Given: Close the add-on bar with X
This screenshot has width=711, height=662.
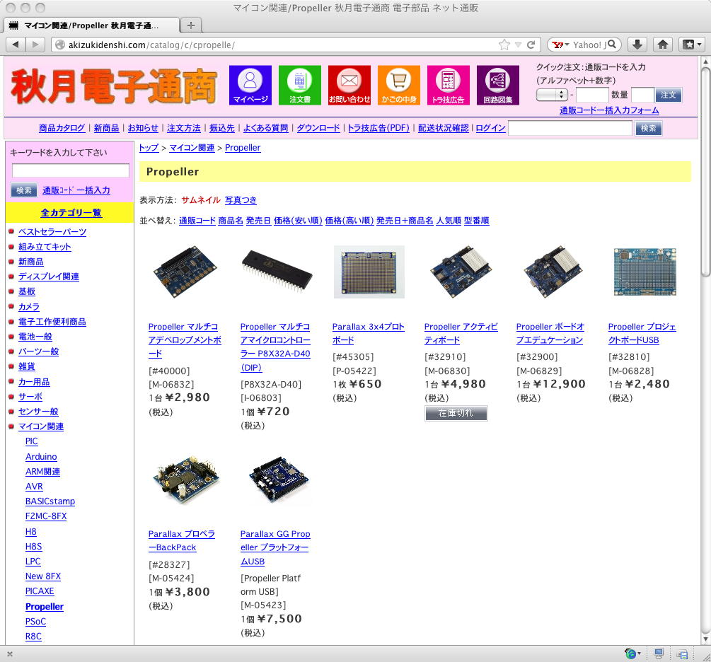Looking at the screenshot, I should point(10,654).
